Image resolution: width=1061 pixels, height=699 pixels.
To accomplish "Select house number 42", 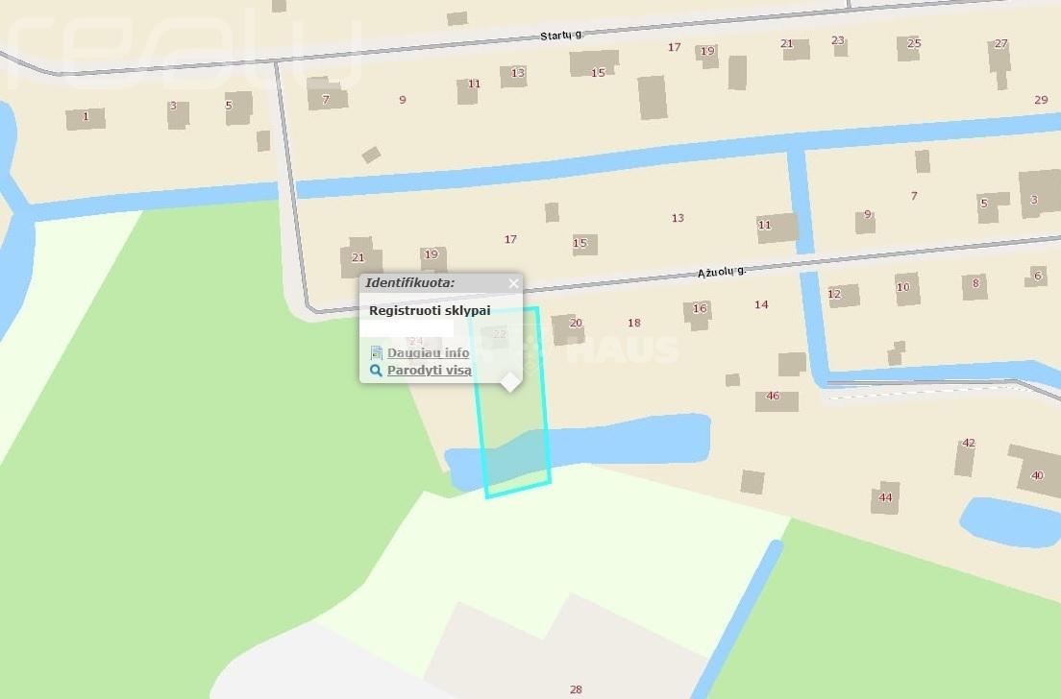I will pos(966,458).
